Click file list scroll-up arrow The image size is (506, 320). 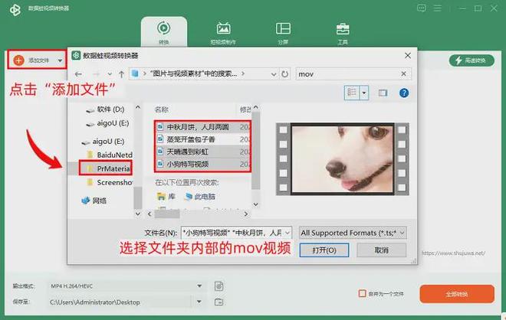(256, 107)
